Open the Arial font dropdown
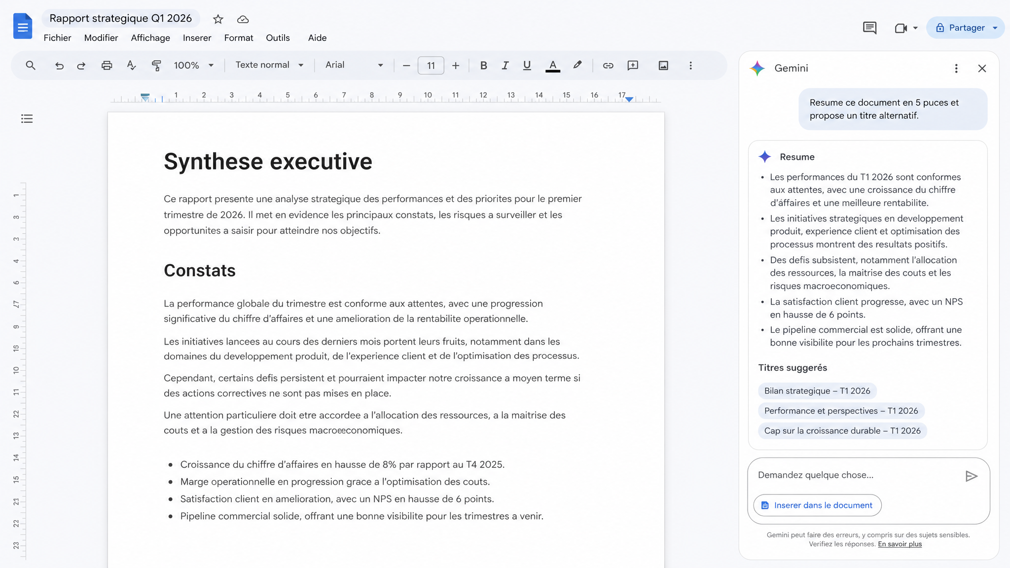 [x=354, y=65]
